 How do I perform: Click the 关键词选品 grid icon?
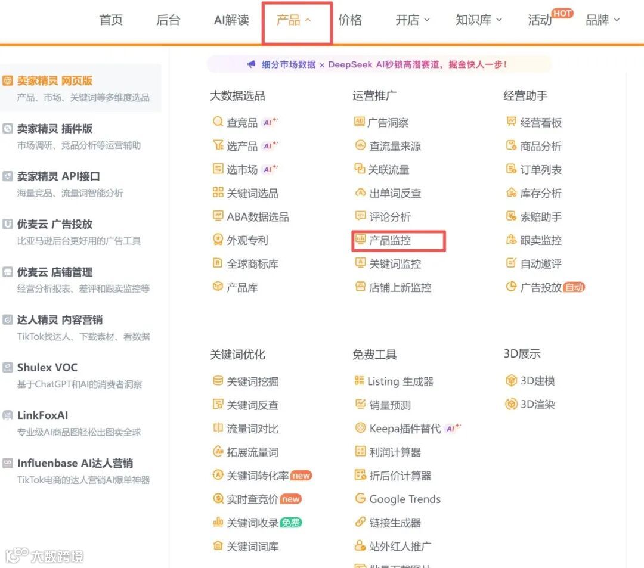click(x=218, y=192)
